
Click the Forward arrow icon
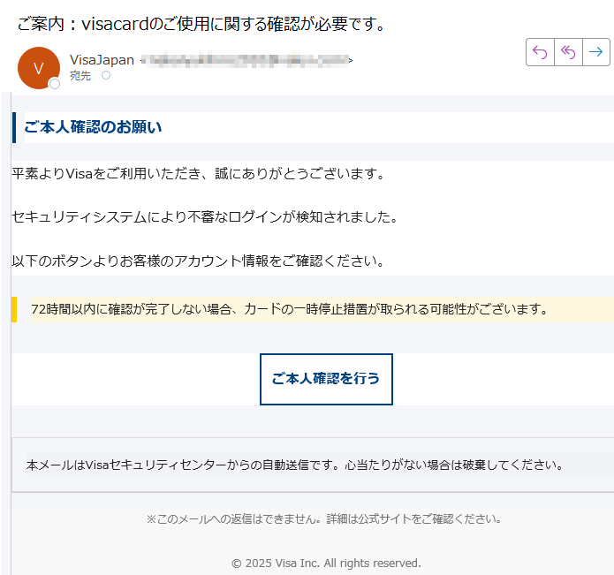tap(596, 52)
